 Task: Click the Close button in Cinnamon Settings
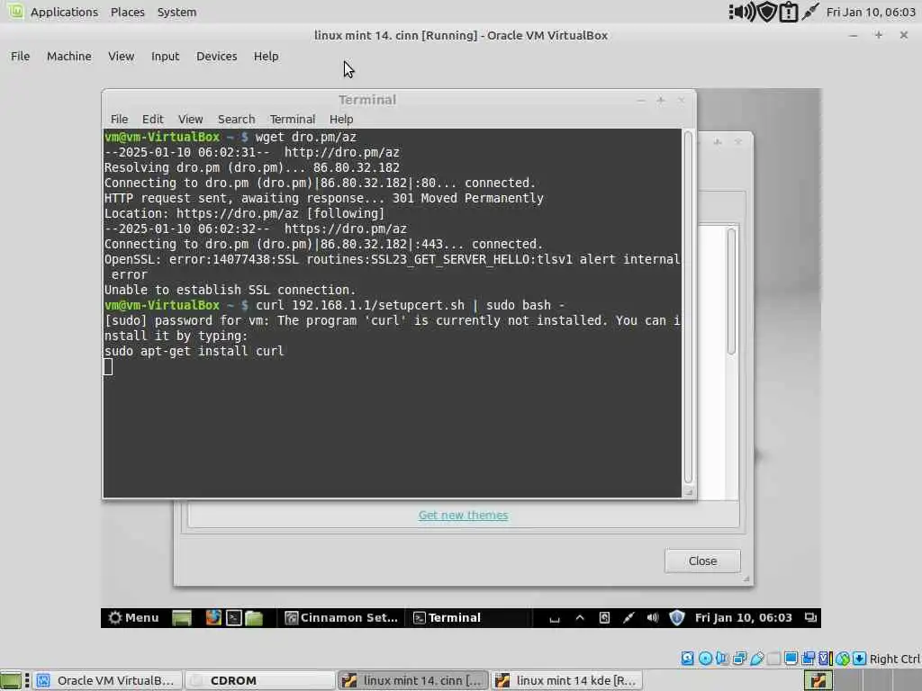(702, 561)
